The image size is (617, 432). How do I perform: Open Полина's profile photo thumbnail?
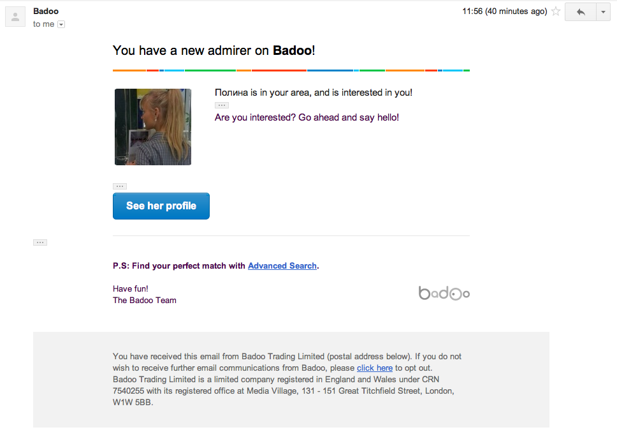(x=153, y=127)
